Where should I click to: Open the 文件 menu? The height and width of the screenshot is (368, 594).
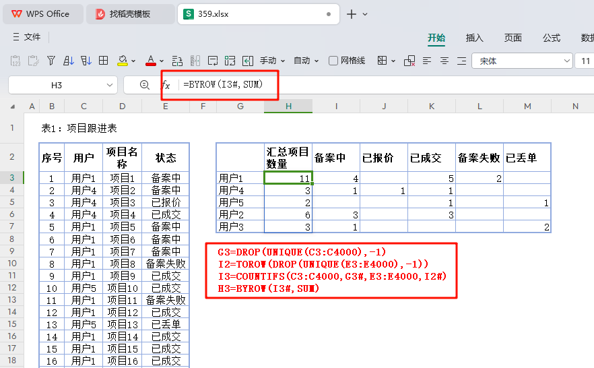pos(26,37)
